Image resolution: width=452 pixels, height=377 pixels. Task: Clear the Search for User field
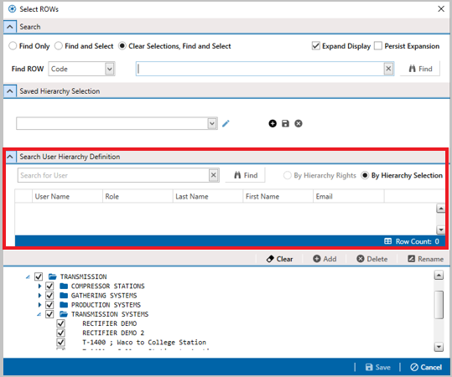pos(213,175)
